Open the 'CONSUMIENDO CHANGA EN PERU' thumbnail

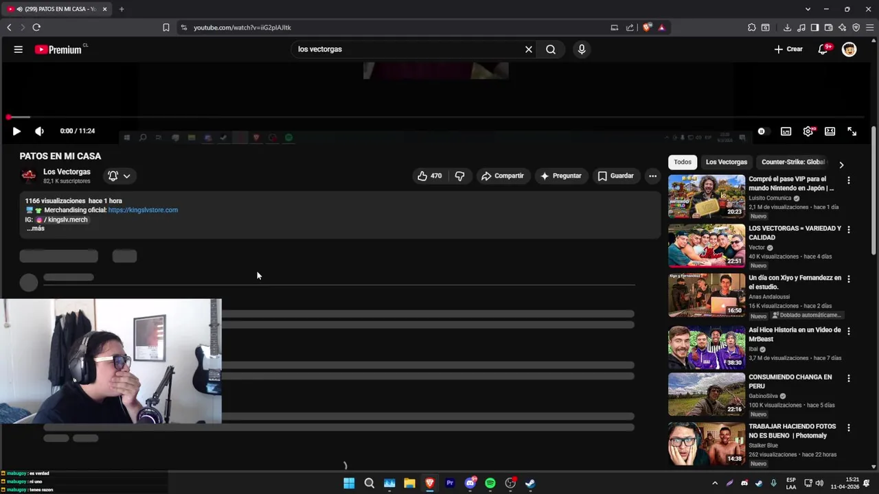[707, 394]
